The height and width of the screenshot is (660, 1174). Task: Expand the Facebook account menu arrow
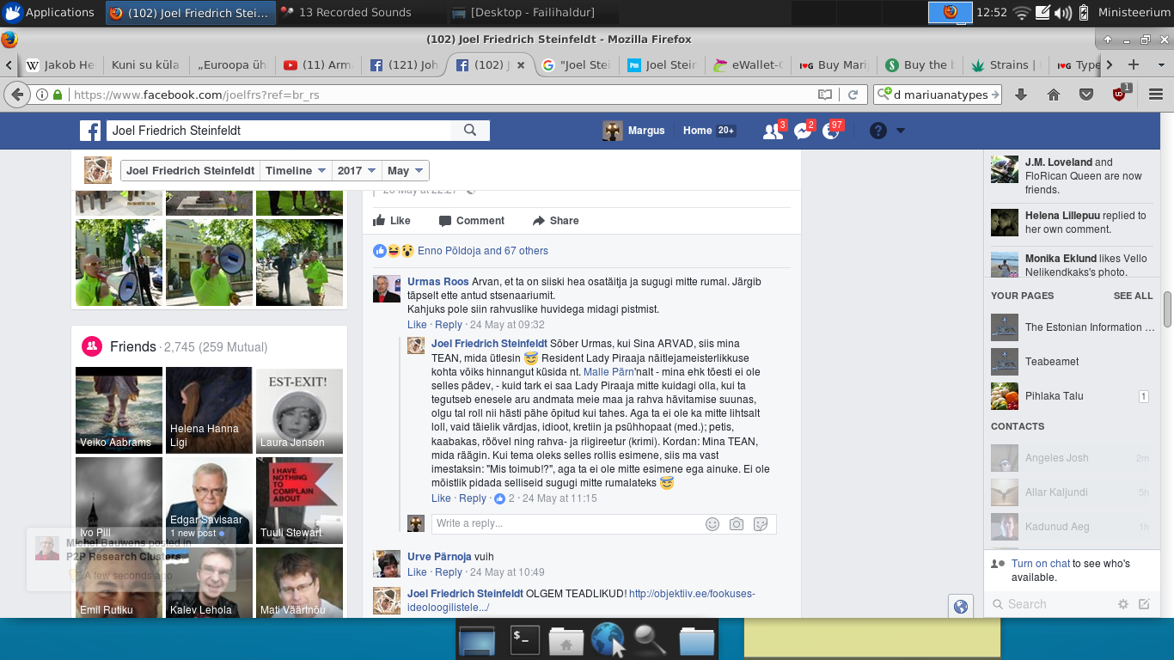pos(901,131)
